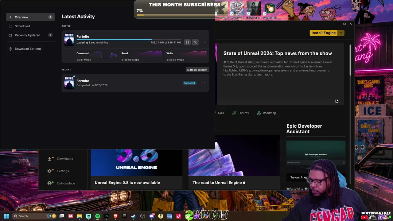This screenshot has width=393, height=221.
Task: Select the Overview tab in downloads sidebar
Action: (30, 17)
